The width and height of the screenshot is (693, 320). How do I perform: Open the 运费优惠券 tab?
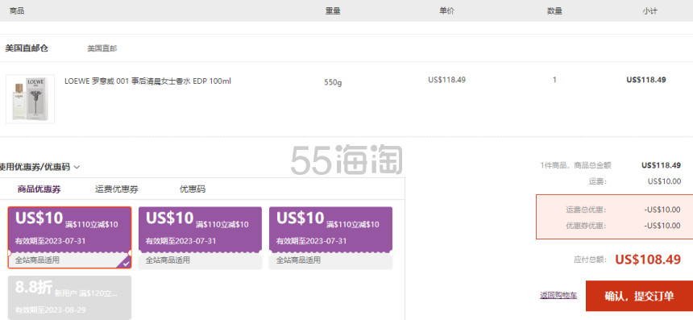click(117, 189)
